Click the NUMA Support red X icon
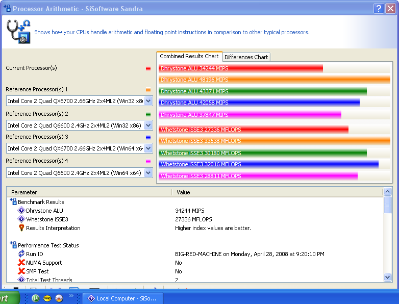The image size is (399, 304). tap(21, 262)
